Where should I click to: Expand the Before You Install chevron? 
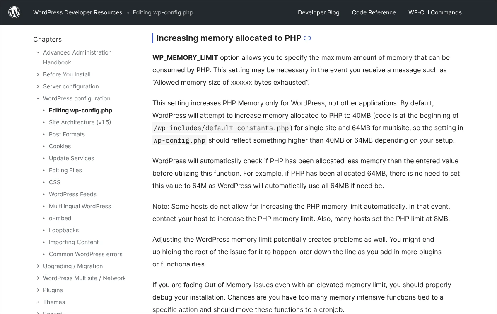pos(38,74)
